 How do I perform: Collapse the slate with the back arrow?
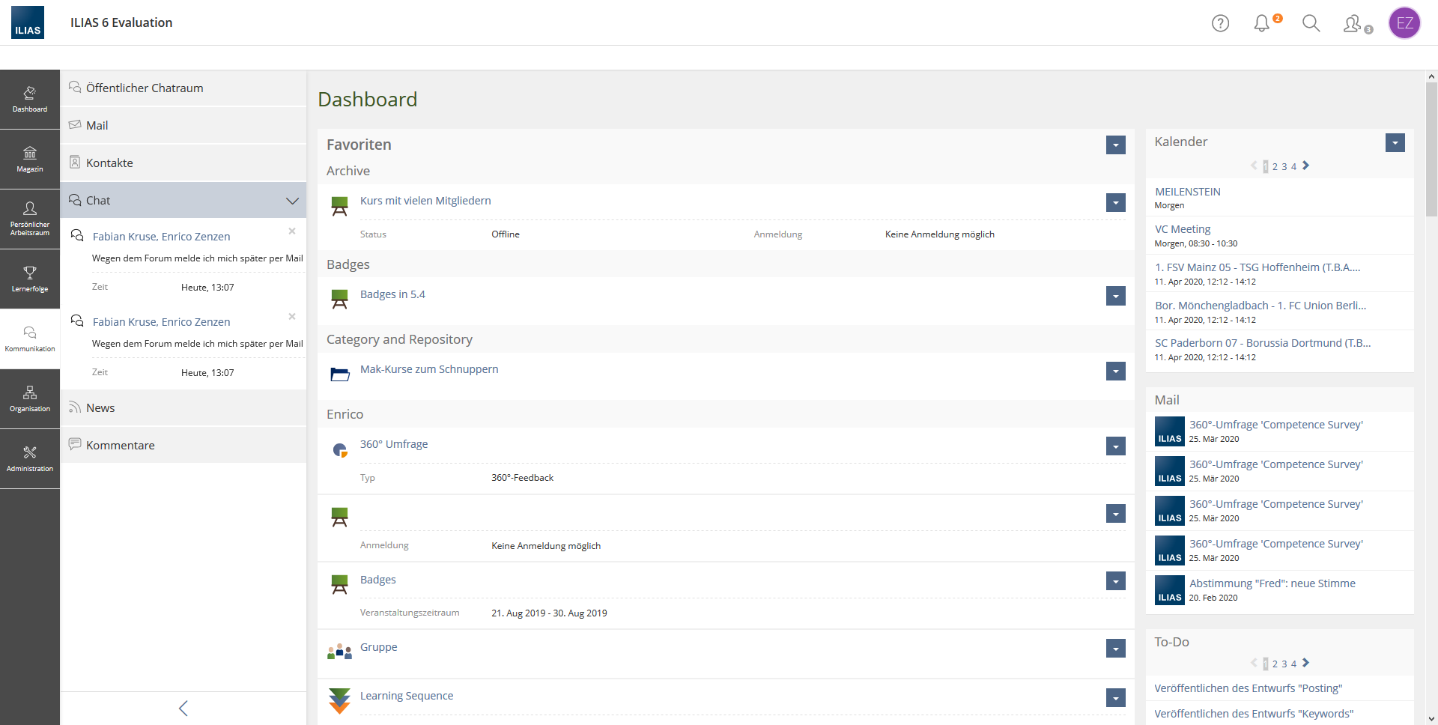[183, 708]
